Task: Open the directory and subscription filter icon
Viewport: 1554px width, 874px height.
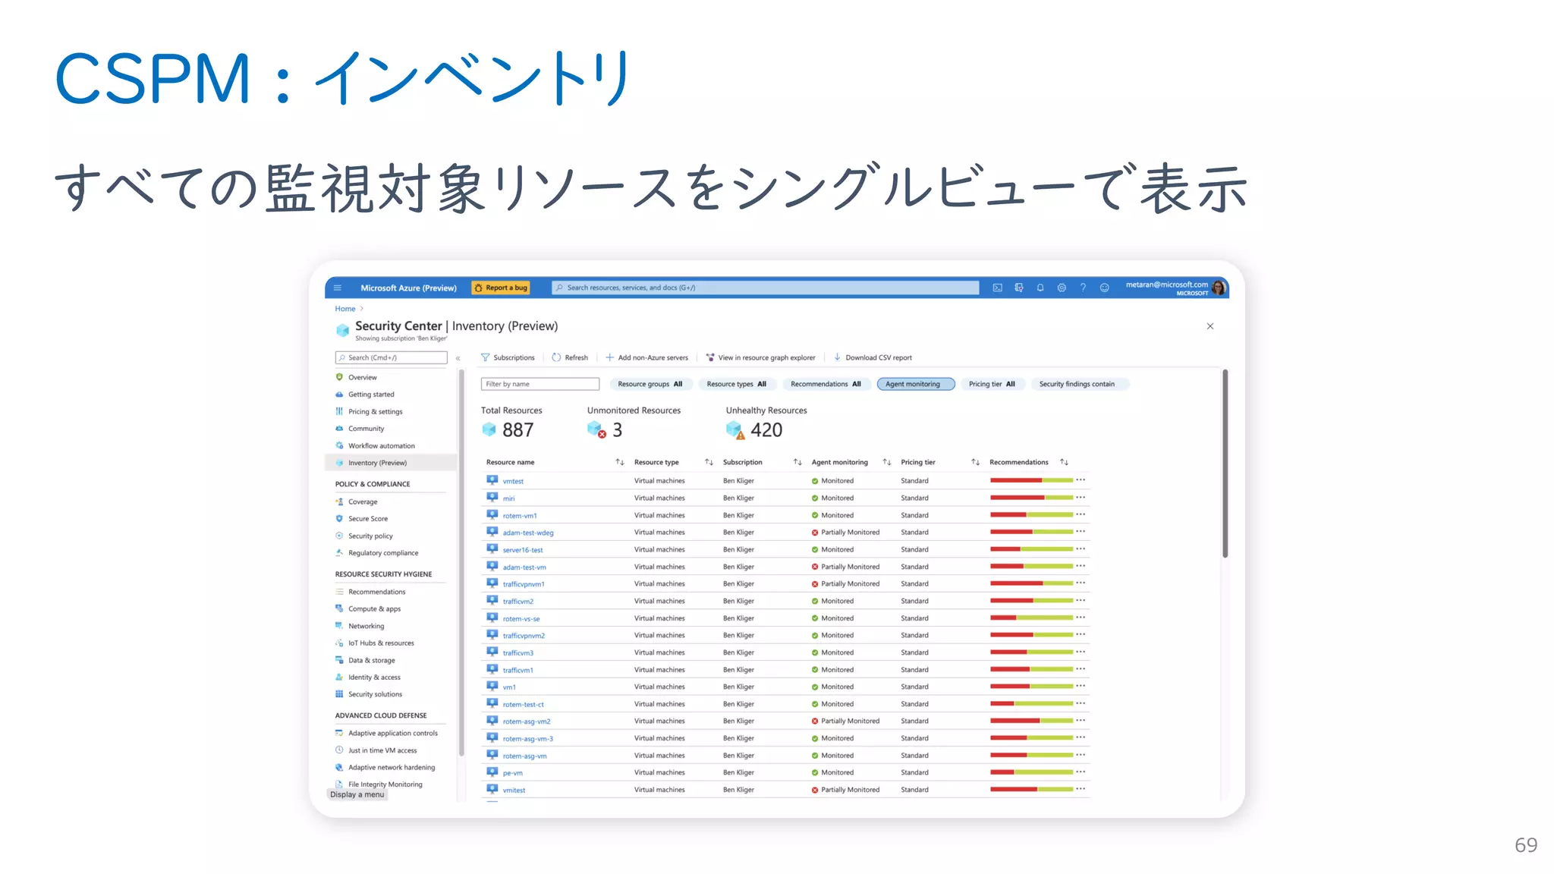Action: coord(1019,288)
